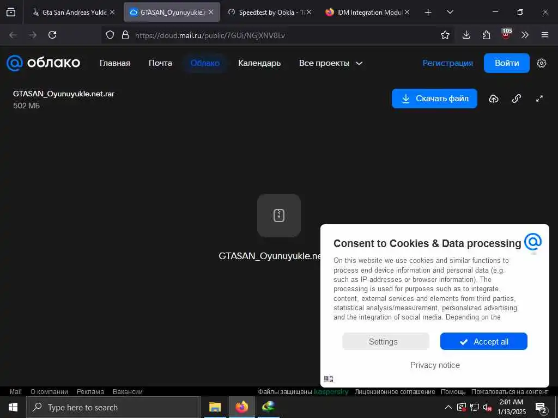The width and height of the screenshot is (558, 418).
Task: Click the muted volume tray icon
Action: (x=487, y=407)
